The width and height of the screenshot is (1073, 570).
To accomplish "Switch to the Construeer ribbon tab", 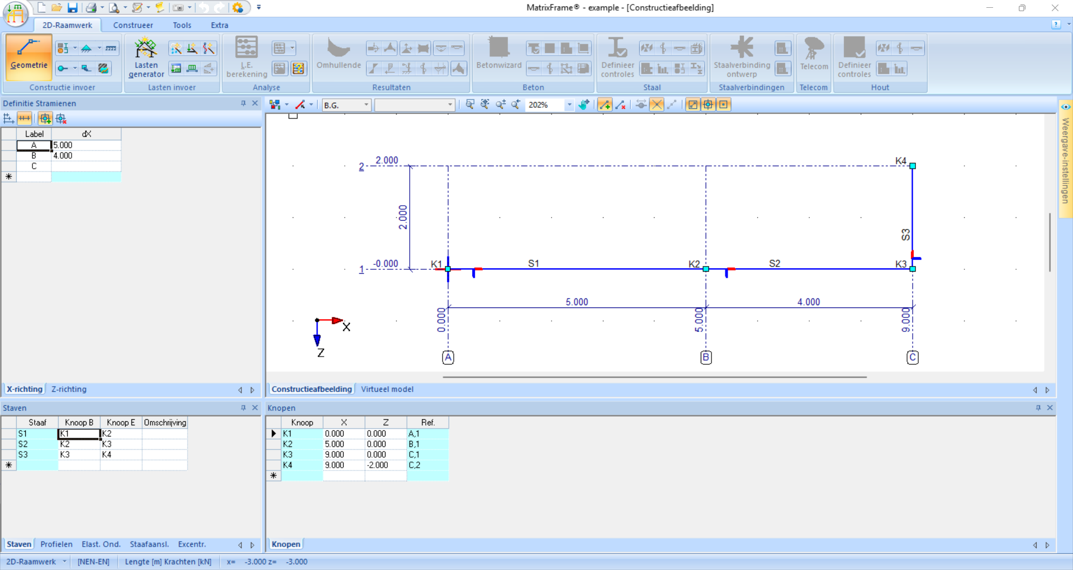I will (132, 25).
